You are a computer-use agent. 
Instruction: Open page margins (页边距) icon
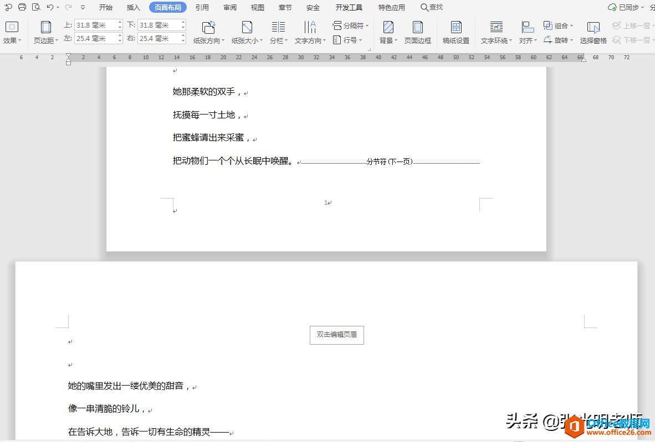[x=45, y=28]
